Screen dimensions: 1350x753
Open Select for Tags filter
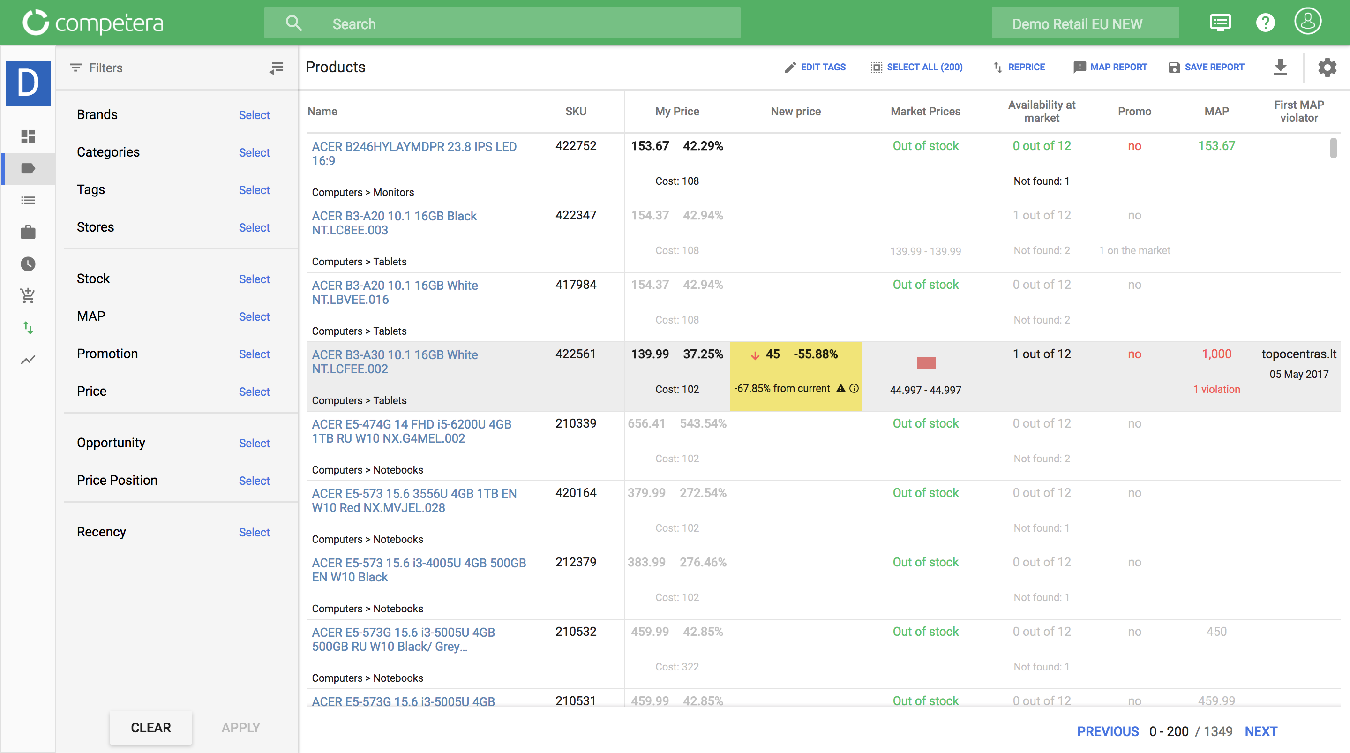(x=254, y=190)
